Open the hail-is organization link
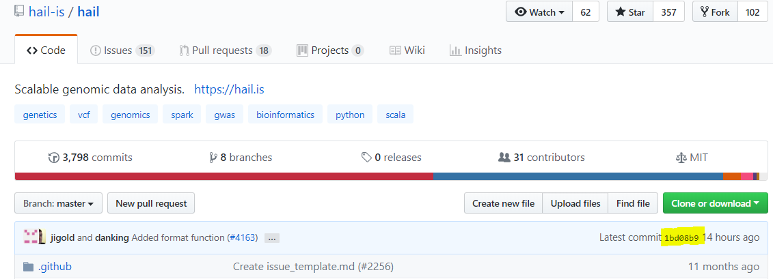 46,12
